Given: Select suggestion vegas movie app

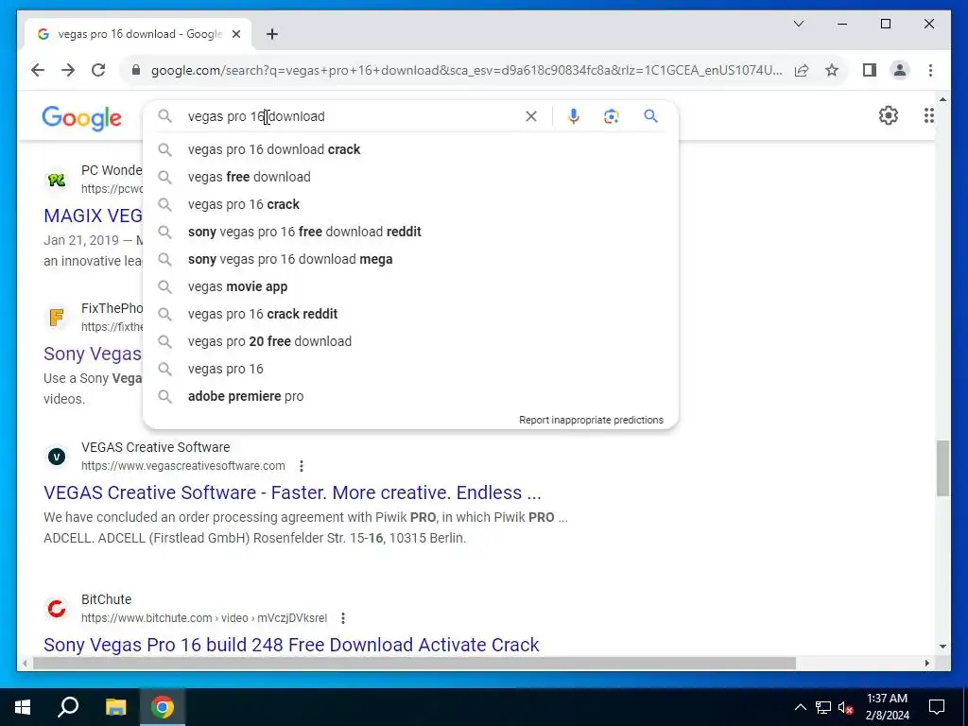Looking at the screenshot, I should click(410, 286).
